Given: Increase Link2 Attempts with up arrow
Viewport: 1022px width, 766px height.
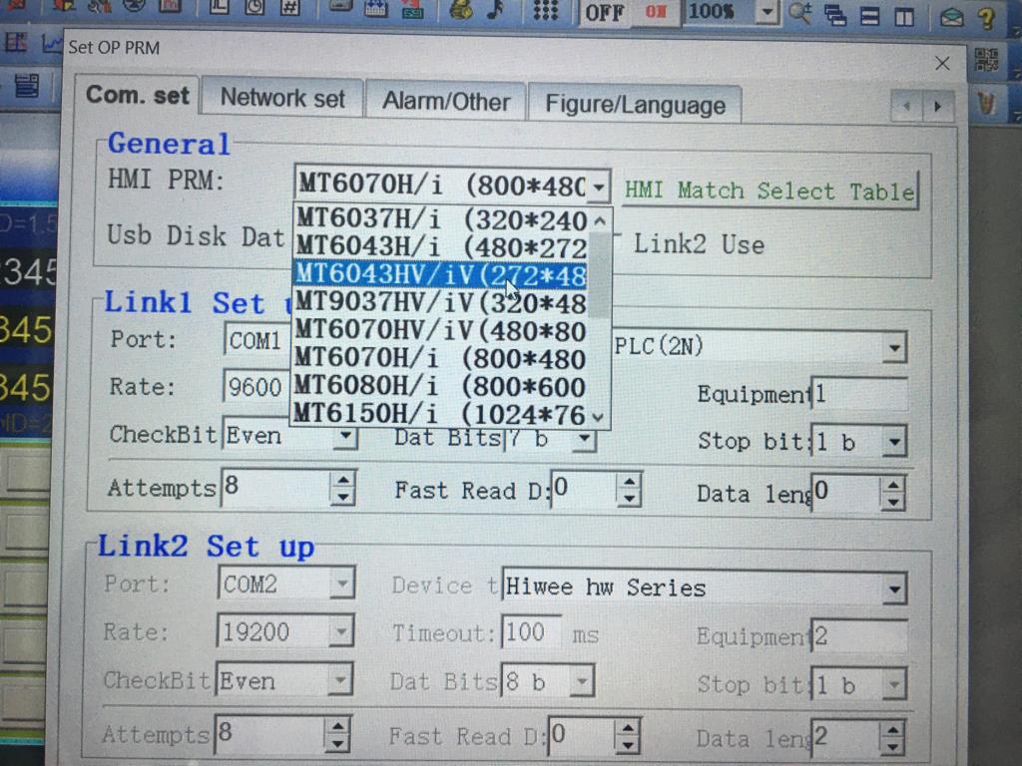Looking at the screenshot, I should point(337,725).
